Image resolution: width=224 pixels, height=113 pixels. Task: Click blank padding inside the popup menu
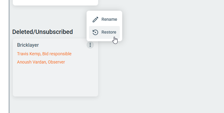click(104, 12)
